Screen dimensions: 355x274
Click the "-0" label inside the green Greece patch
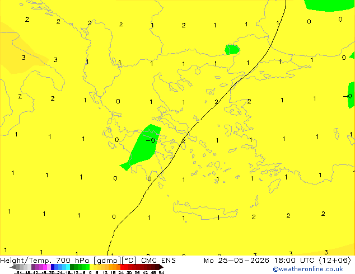coord(151,140)
